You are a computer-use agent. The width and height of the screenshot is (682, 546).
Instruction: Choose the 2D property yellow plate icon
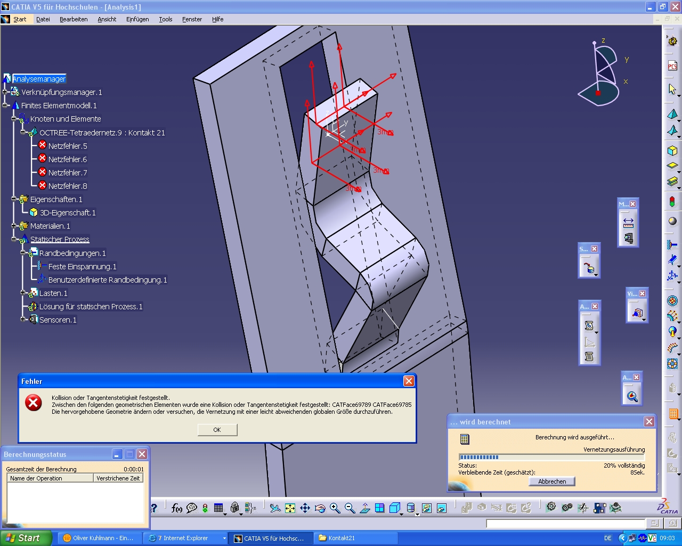(x=672, y=166)
